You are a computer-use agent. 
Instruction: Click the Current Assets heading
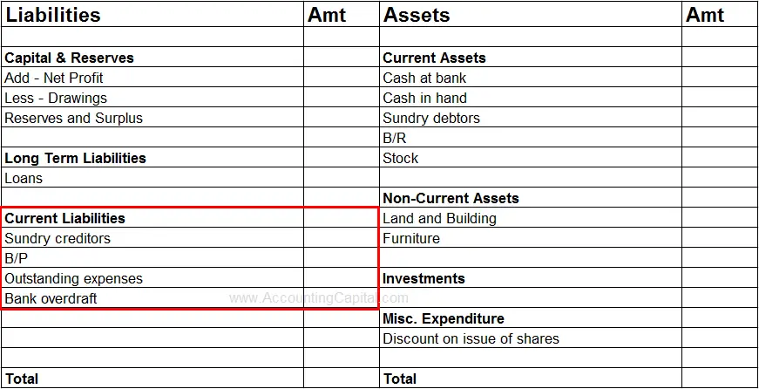coord(434,58)
